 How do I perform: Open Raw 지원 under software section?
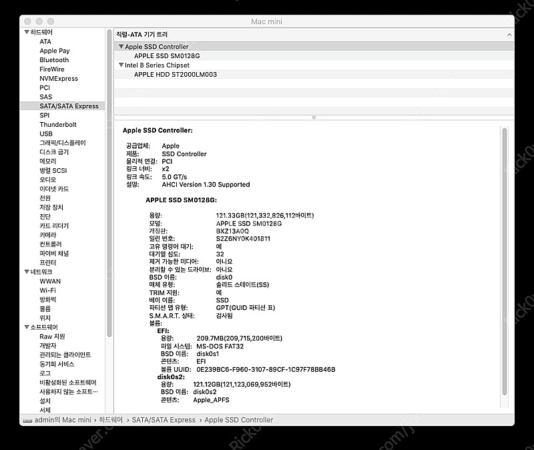click(52, 336)
